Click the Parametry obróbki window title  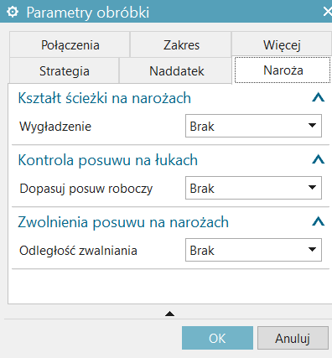[88, 13]
